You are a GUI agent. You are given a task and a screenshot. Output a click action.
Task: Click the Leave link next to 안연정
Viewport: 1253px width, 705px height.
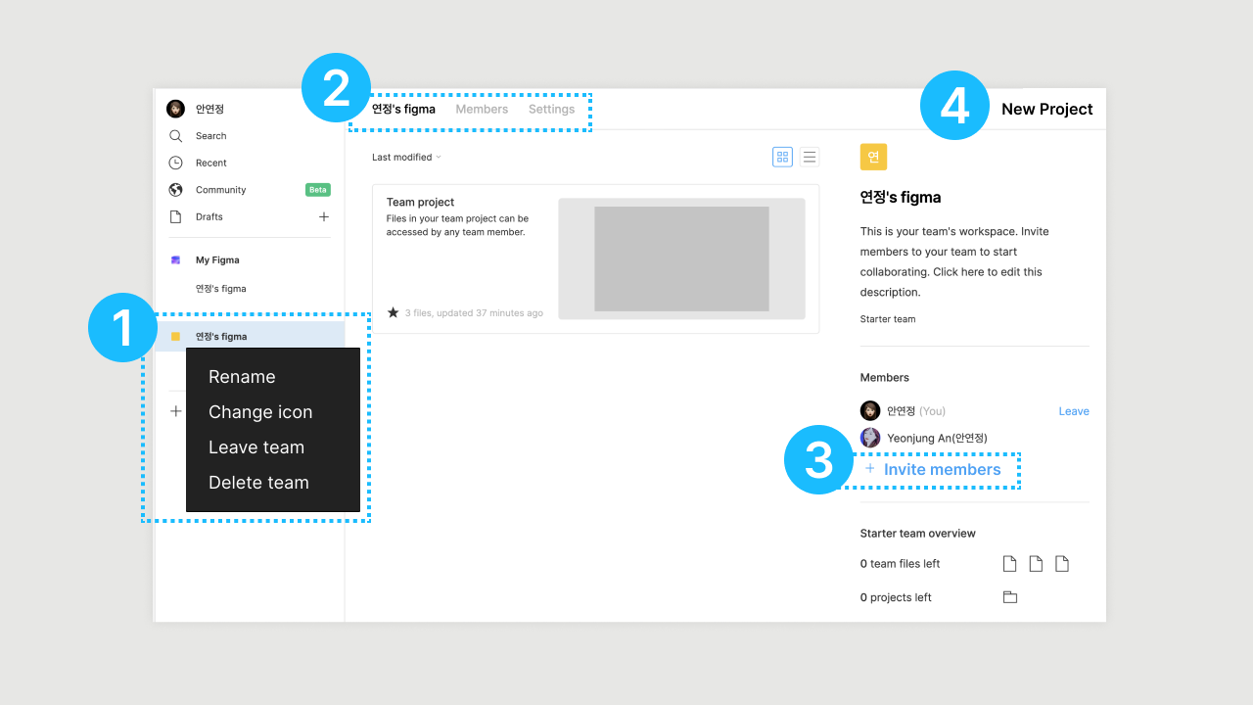pyautogui.click(x=1074, y=411)
